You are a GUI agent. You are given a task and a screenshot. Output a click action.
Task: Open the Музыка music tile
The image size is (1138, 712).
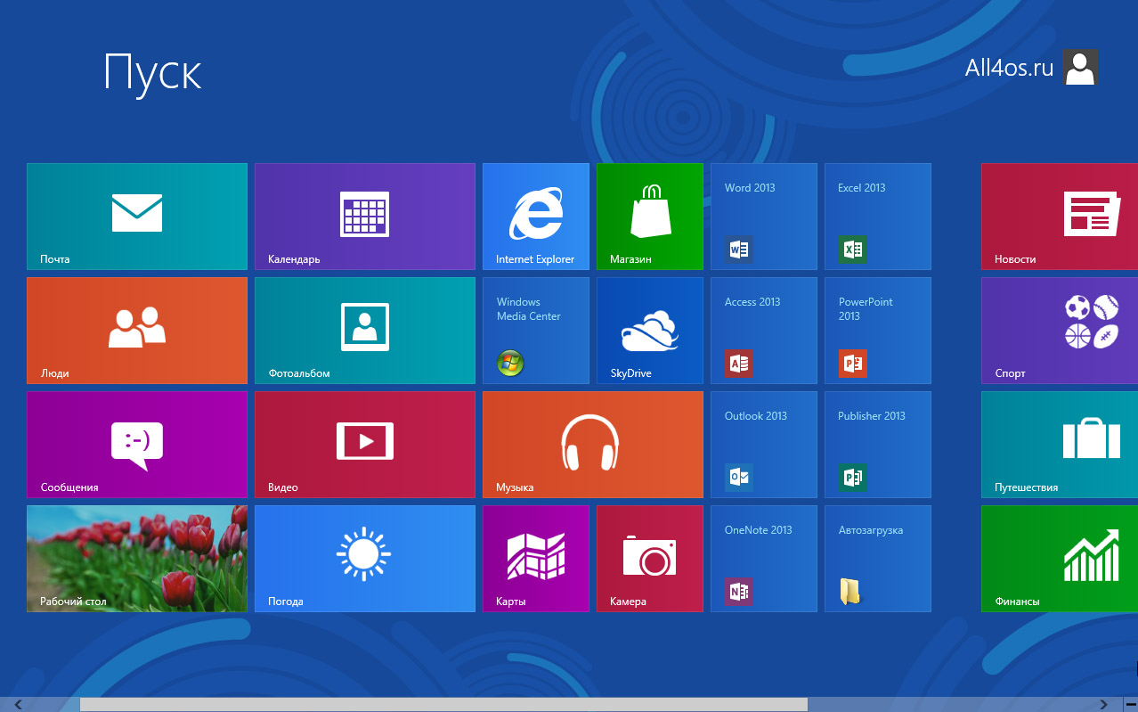(x=593, y=445)
